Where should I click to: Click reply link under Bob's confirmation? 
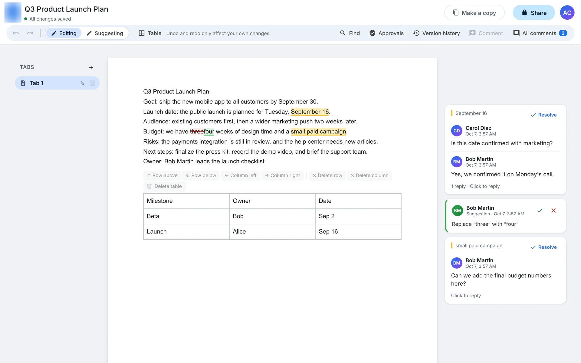point(475,186)
